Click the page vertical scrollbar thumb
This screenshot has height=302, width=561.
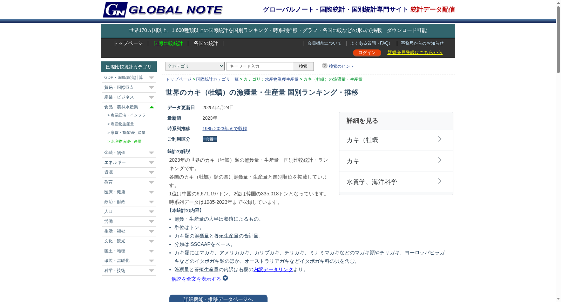click(558, 39)
